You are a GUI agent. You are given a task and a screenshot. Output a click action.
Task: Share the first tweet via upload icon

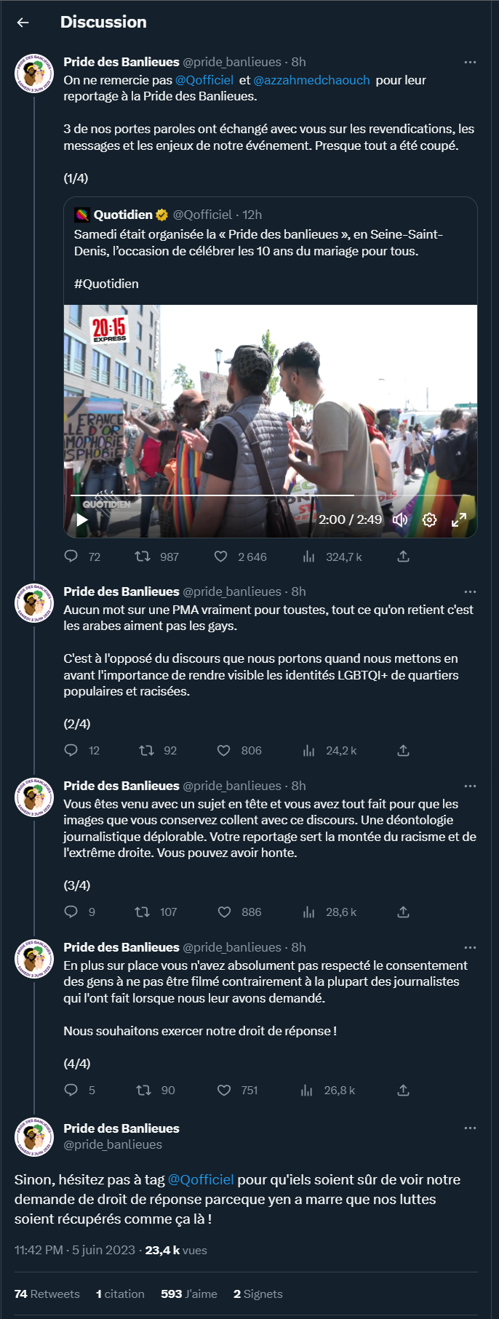pyautogui.click(x=404, y=557)
